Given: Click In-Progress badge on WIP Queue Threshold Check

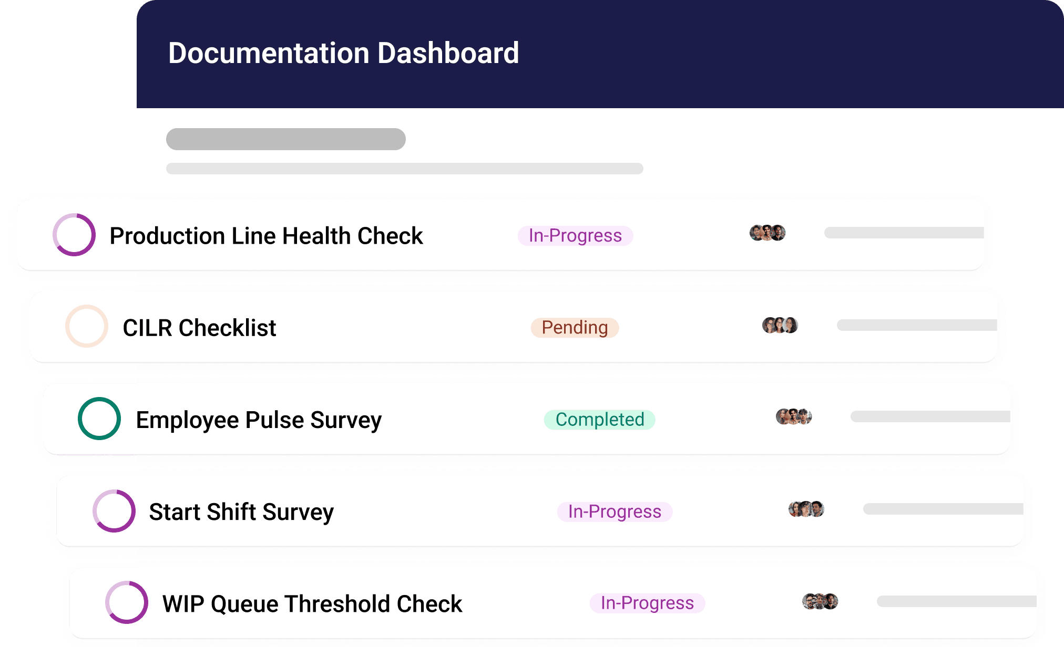Looking at the screenshot, I should pyautogui.click(x=647, y=603).
